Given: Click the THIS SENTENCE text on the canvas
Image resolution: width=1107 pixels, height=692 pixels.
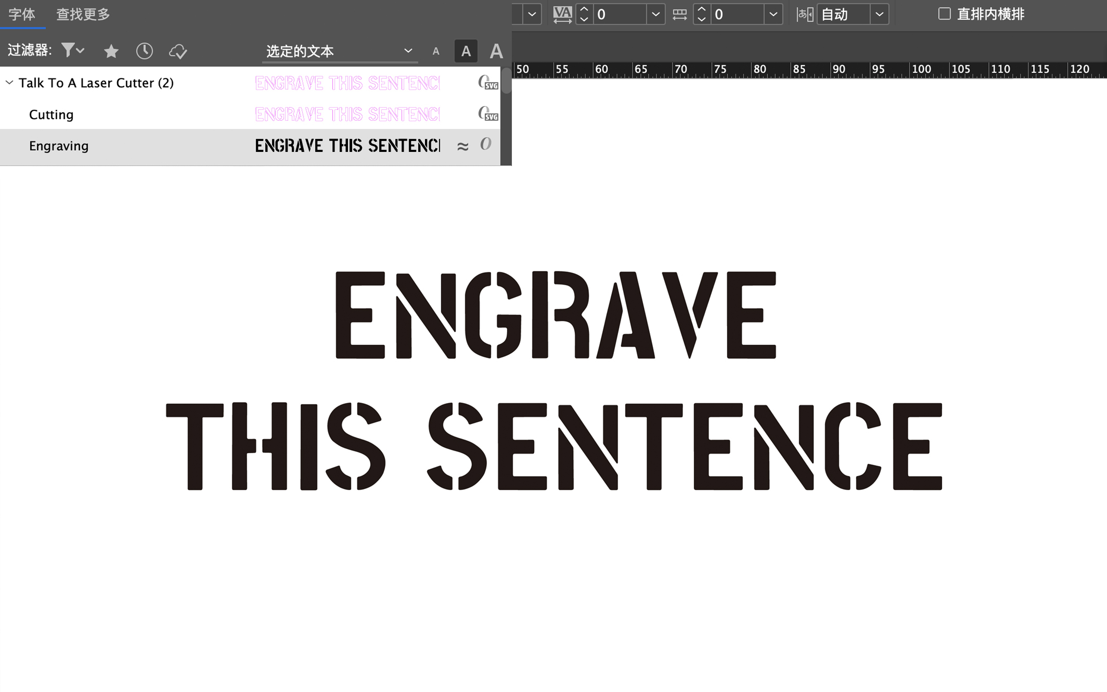Looking at the screenshot, I should pos(554,446).
